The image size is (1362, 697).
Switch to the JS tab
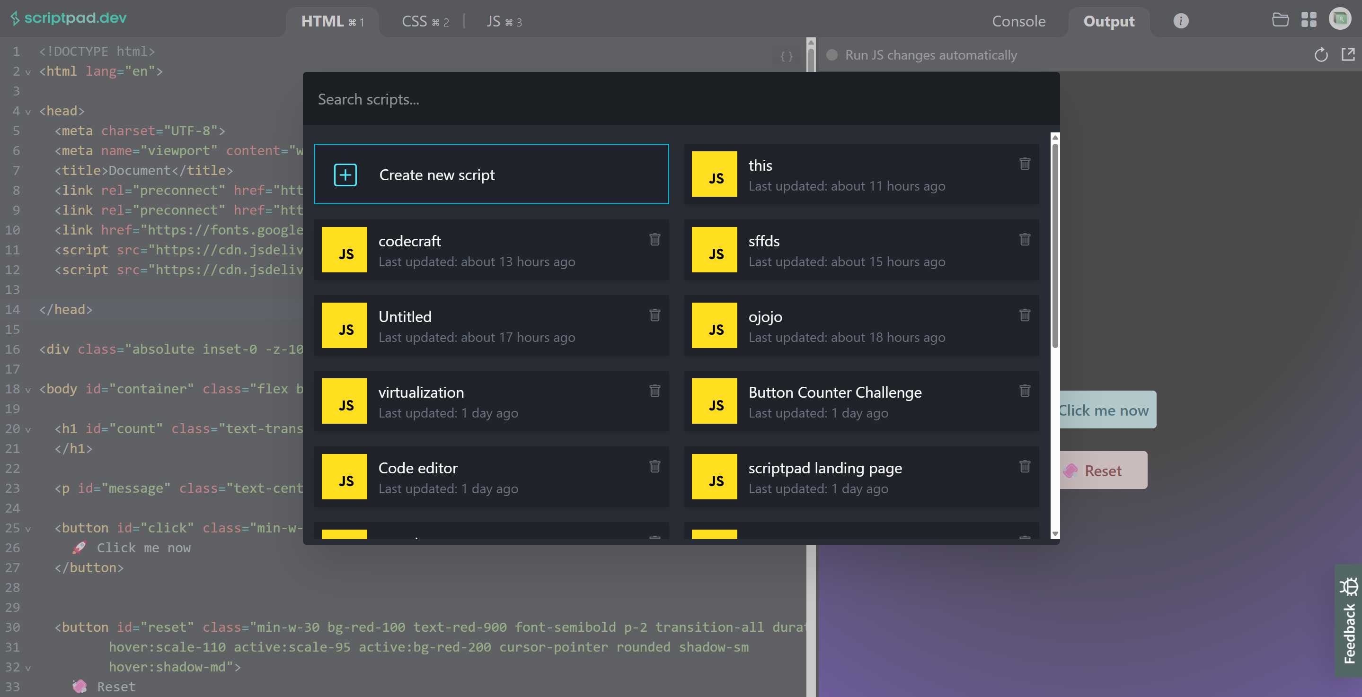click(x=504, y=22)
